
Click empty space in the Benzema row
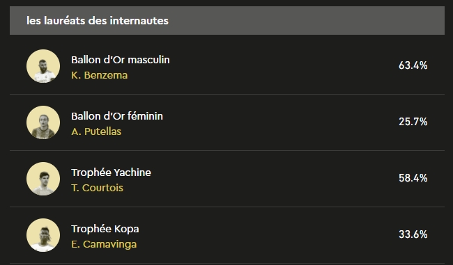click(x=275, y=66)
